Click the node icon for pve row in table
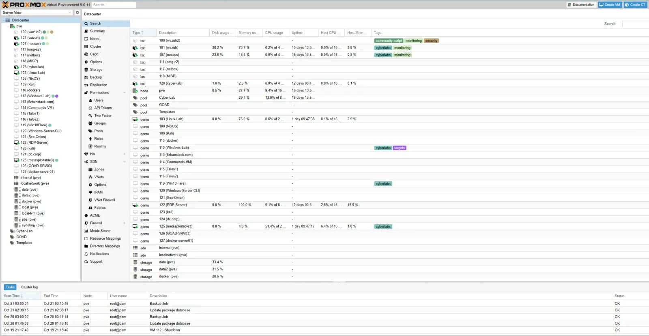 coord(135,91)
